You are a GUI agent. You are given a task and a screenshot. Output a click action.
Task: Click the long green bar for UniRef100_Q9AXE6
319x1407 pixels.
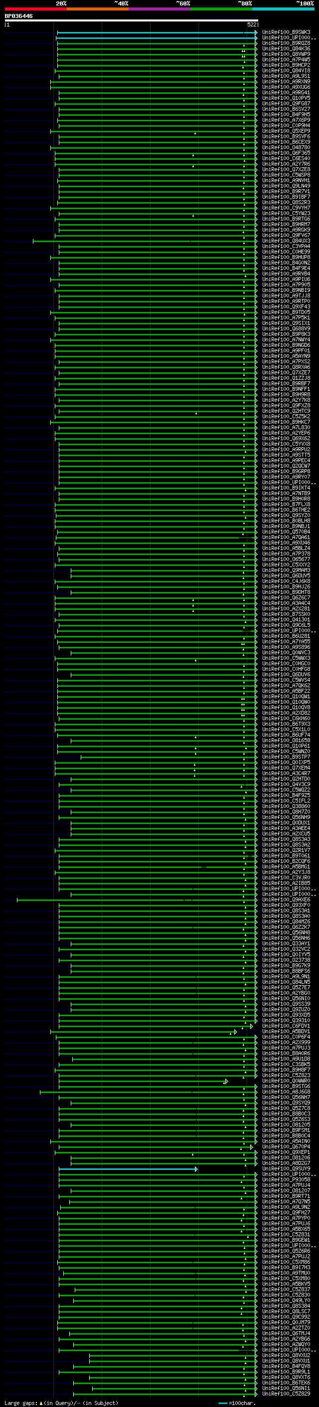[137, 899]
